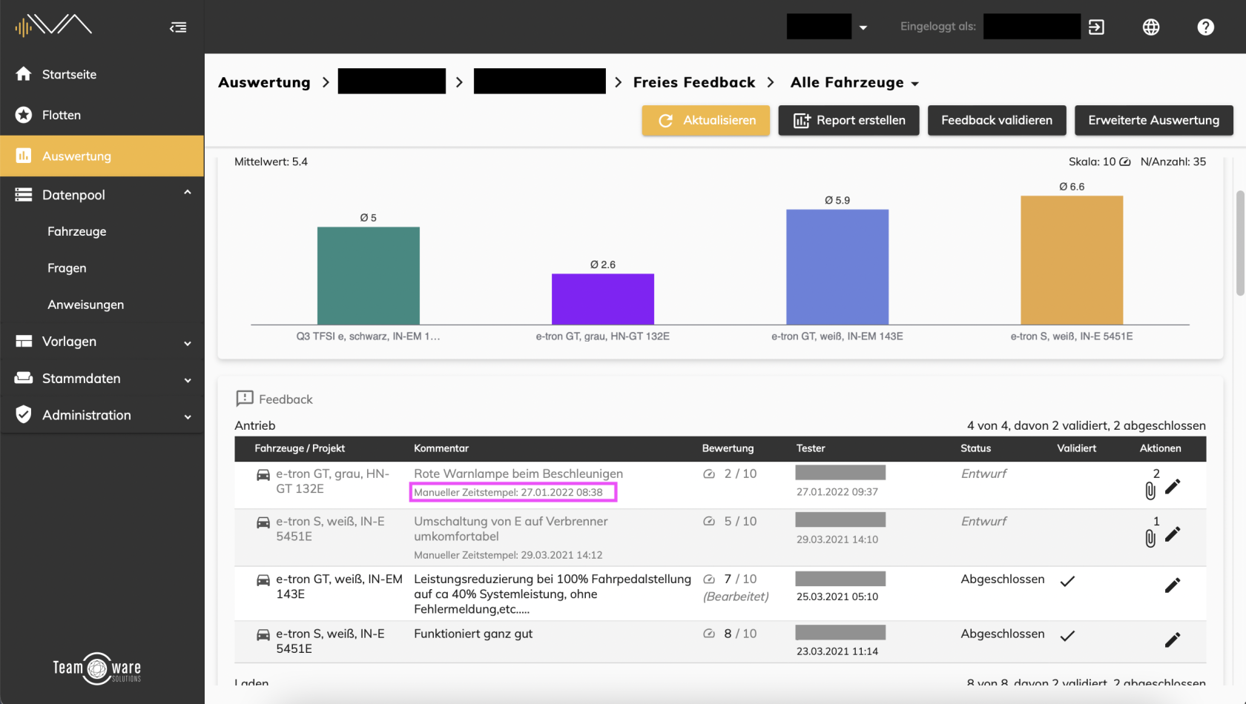Screen dimensions: 1246x704
Task: Click the IAVA logo at top left
Action: (53, 25)
